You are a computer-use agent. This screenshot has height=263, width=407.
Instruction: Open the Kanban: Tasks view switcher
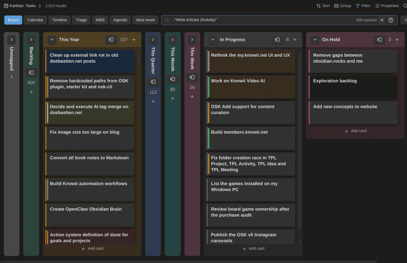pyautogui.click(x=22, y=6)
